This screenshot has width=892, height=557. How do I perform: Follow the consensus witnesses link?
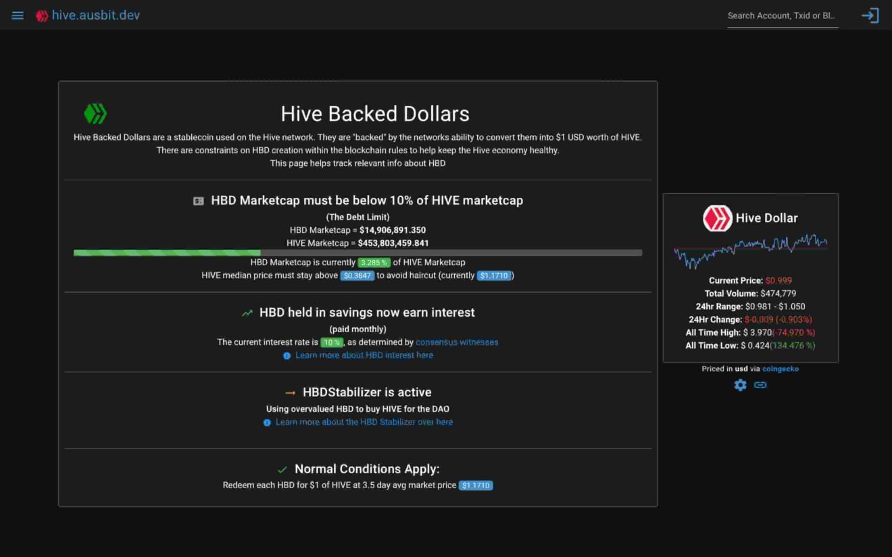tap(457, 342)
